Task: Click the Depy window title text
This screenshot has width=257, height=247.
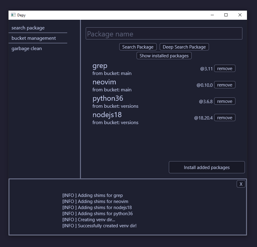Action: click(x=22, y=15)
